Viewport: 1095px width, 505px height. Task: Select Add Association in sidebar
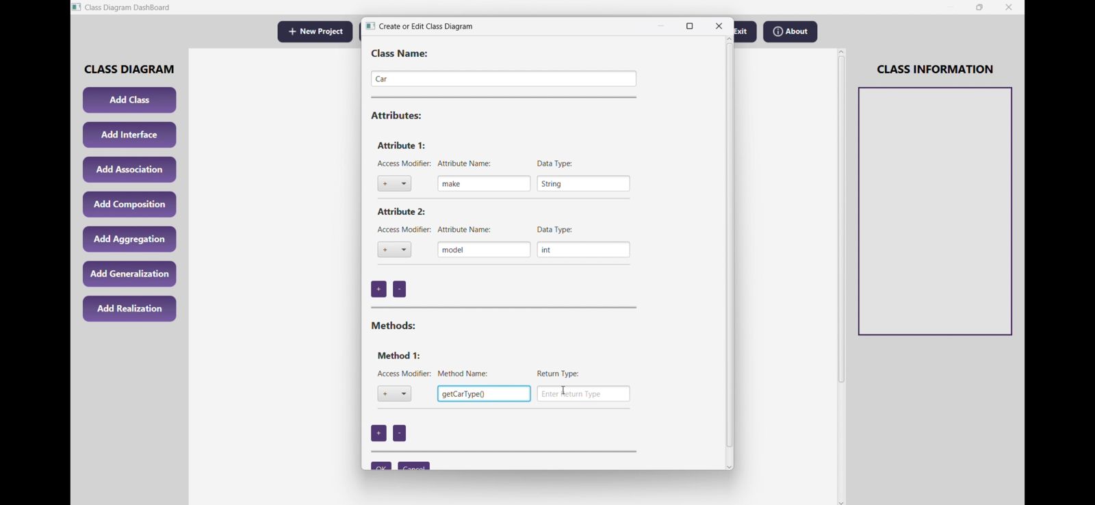tap(129, 170)
